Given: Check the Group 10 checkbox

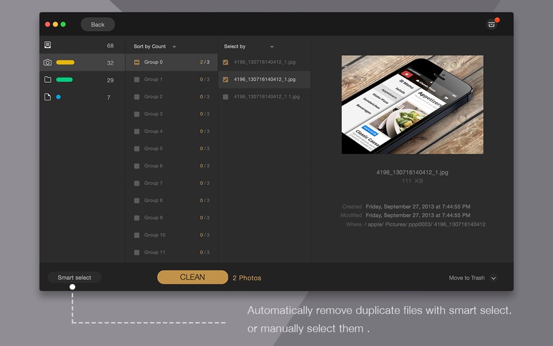Looking at the screenshot, I should click(136, 235).
